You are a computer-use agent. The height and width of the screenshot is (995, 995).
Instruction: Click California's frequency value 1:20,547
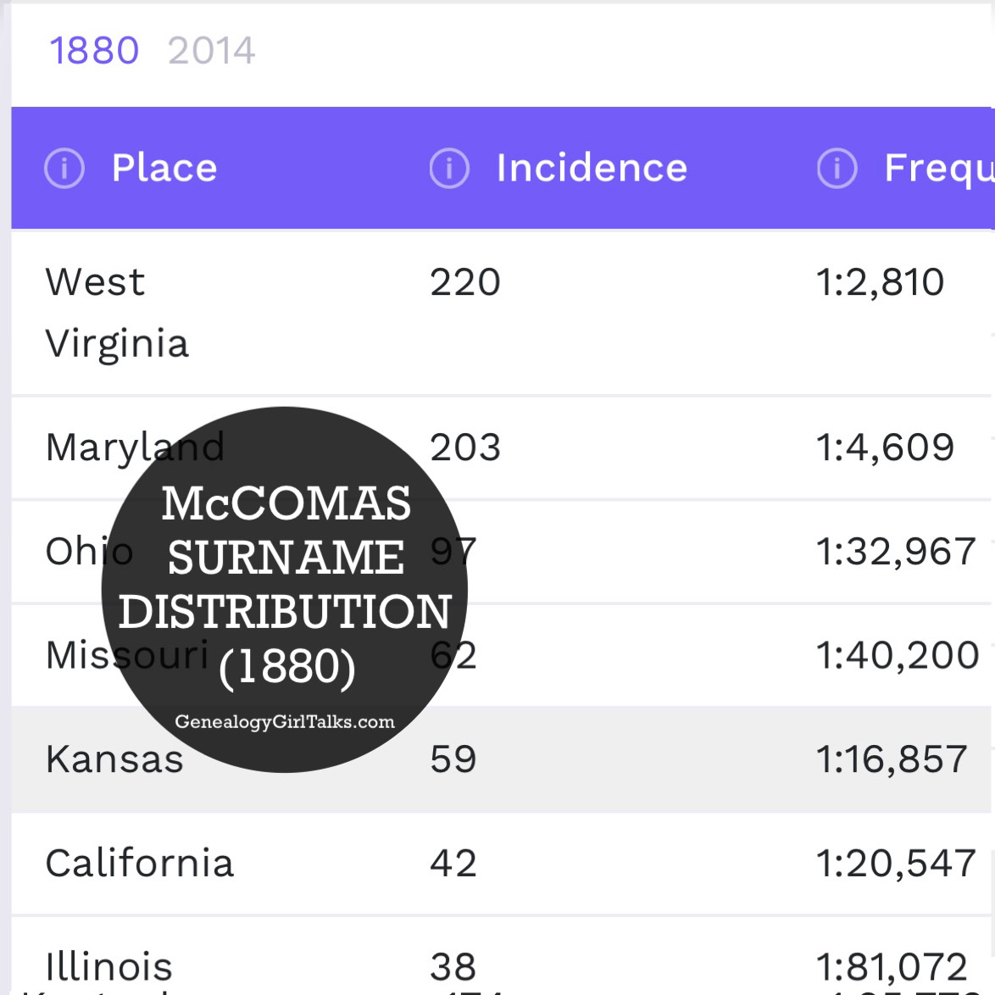click(896, 864)
